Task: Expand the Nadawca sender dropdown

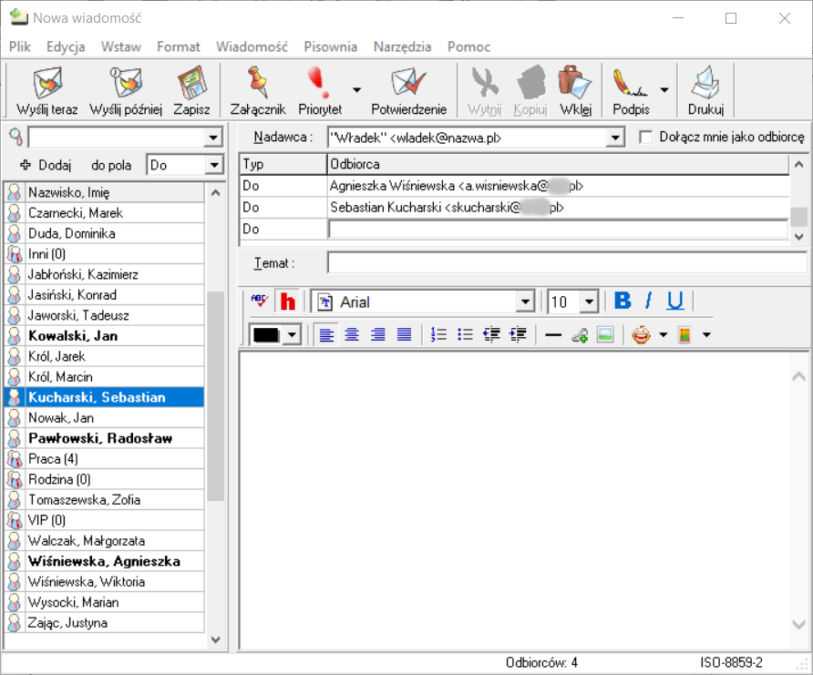Action: (x=615, y=138)
